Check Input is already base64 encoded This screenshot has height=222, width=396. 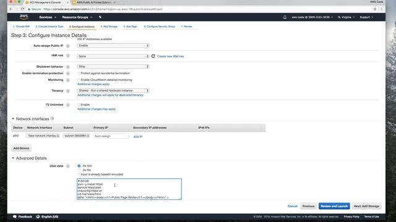[x=79, y=175]
